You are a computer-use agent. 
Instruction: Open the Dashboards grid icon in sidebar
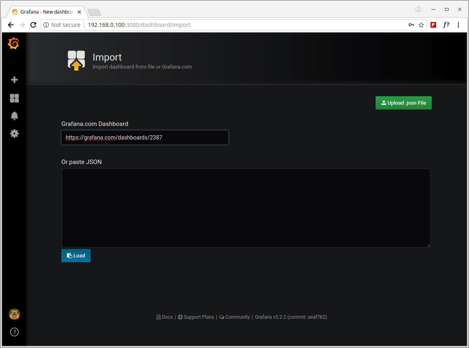pyautogui.click(x=14, y=98)
